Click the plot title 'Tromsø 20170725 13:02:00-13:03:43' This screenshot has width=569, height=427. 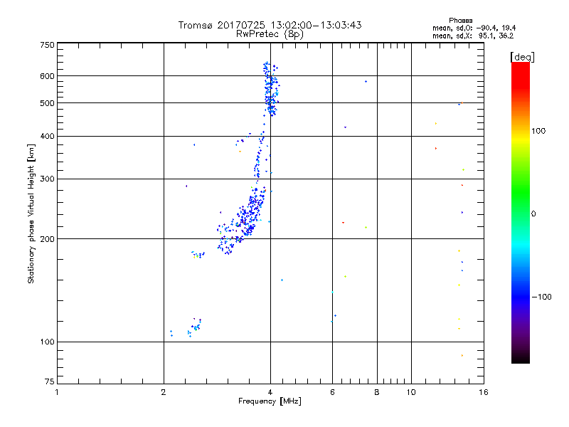point(270,25)
